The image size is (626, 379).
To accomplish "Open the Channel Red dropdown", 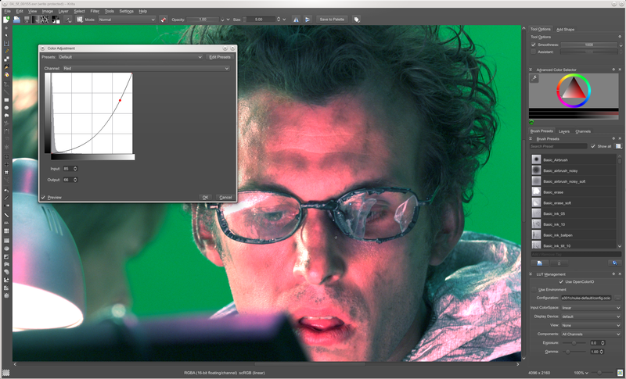I will tap(146, 68).
